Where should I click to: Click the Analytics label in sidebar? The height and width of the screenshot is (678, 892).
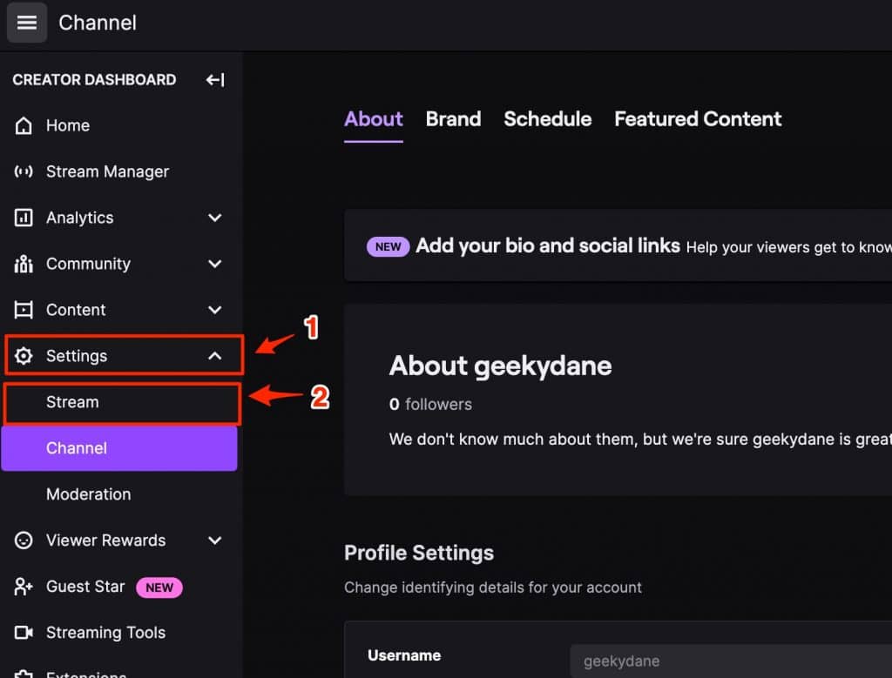pyautogui.click(x=79, y=218)
